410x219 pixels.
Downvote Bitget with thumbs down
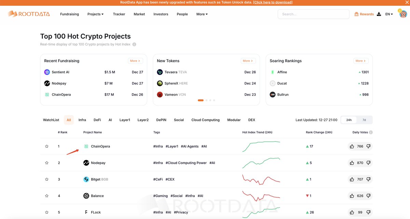pos(368,179)
